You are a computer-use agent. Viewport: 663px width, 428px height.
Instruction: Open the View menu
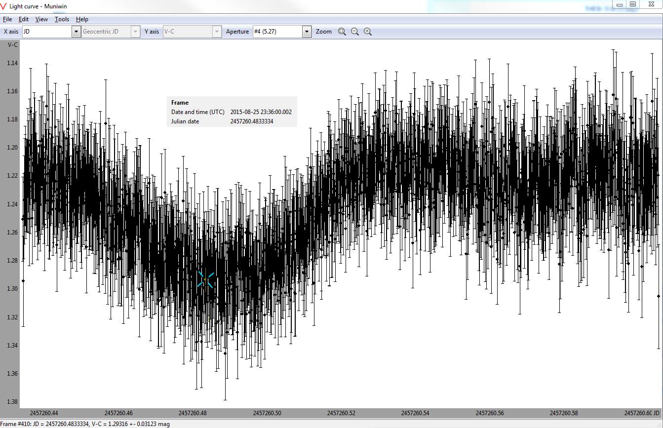(41, 19)
